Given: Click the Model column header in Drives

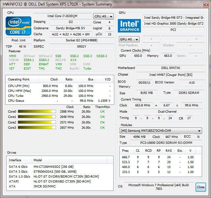Looking at the screenshot, I should pos(69,160).
